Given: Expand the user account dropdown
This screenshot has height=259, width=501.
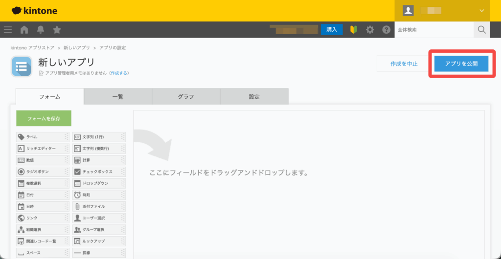Looking at the screenshot, I should point(481,10).
